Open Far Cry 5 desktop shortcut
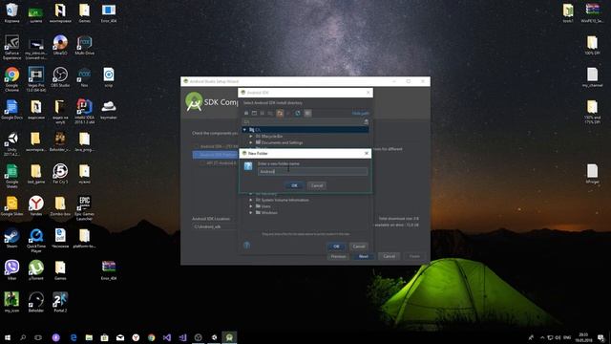The height and width of the screenshot is (344, 611). point(60,174)
